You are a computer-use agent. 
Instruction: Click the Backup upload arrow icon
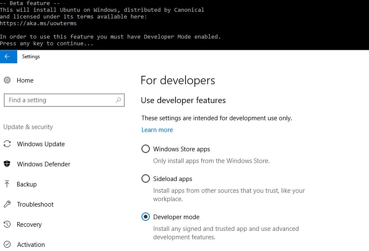[7, 184]
